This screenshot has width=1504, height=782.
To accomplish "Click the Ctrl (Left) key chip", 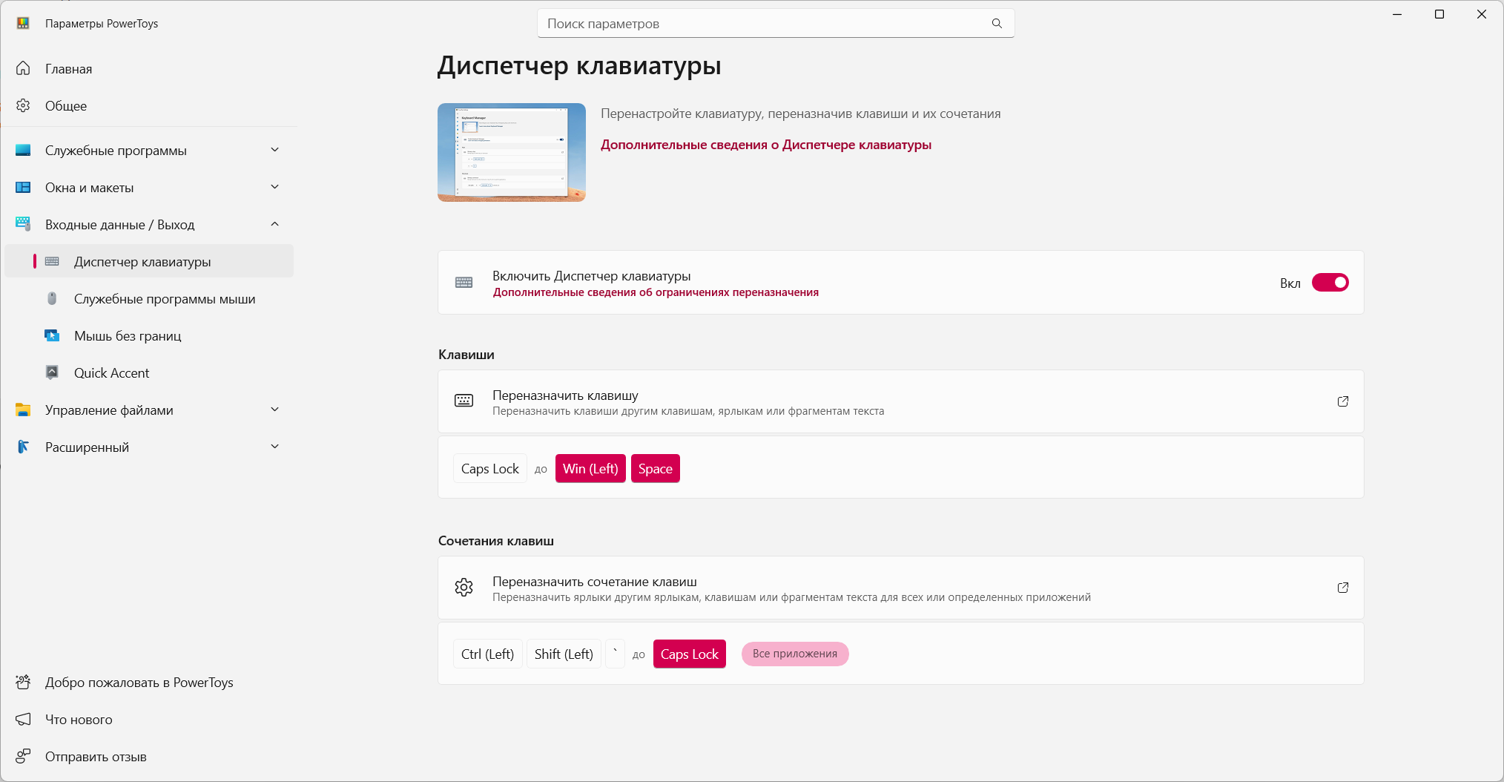I will (x=488, y=654).
